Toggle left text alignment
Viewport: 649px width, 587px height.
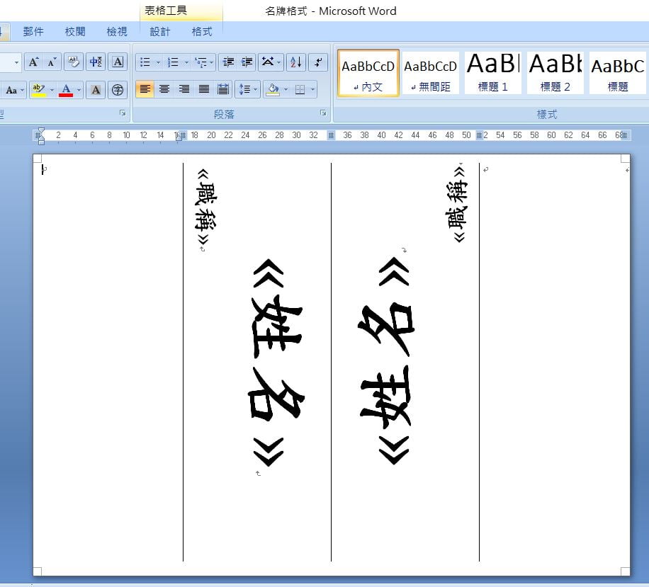(145, 89)
